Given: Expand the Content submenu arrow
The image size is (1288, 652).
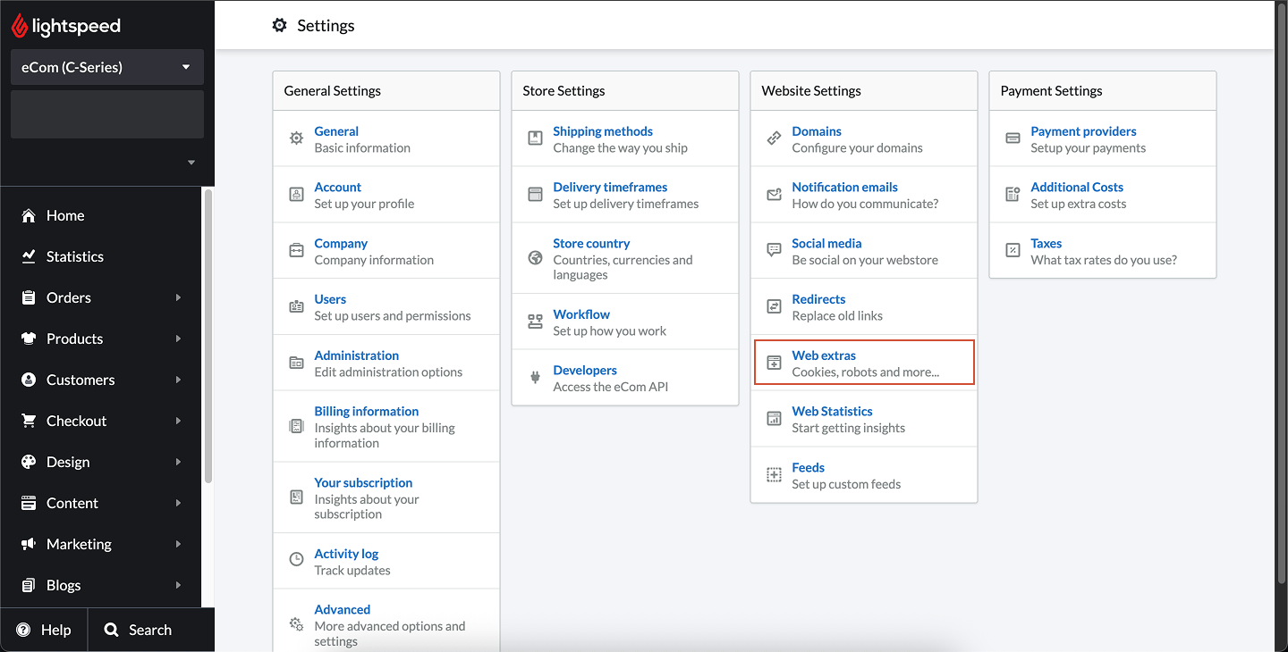Looking at the screenshot, I should coord(178,503).
